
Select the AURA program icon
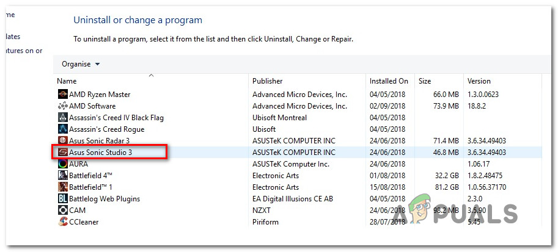coord(62,164)
